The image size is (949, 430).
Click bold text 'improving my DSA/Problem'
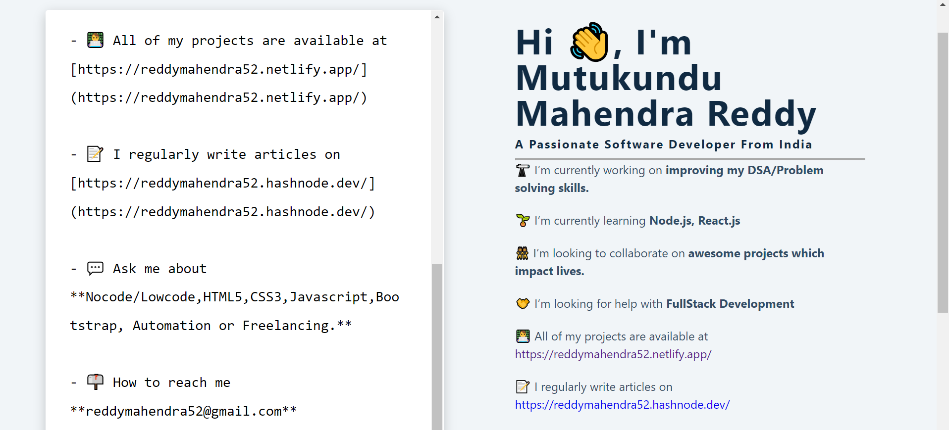point(744,170)
